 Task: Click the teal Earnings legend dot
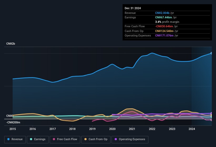tap(31, 139)
